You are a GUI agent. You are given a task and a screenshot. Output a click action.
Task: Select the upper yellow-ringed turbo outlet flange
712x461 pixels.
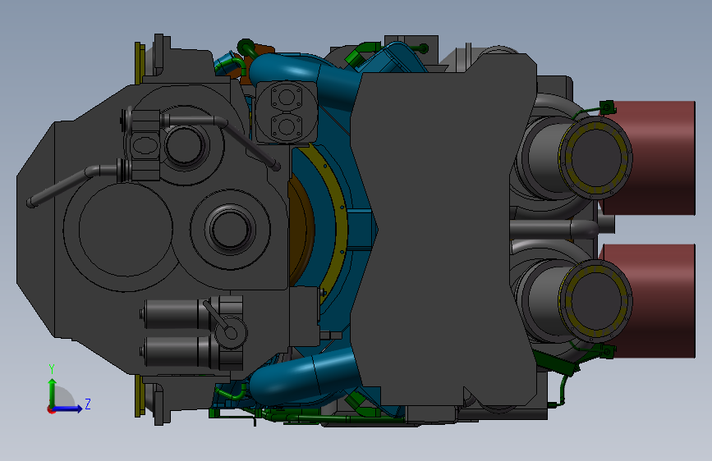click(595, 157)
